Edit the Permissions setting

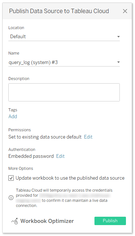pos(88,137)
